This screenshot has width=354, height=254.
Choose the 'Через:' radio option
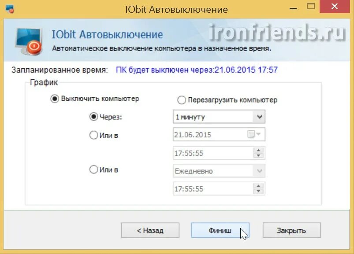pyautogui.click(x=93, y=117)
